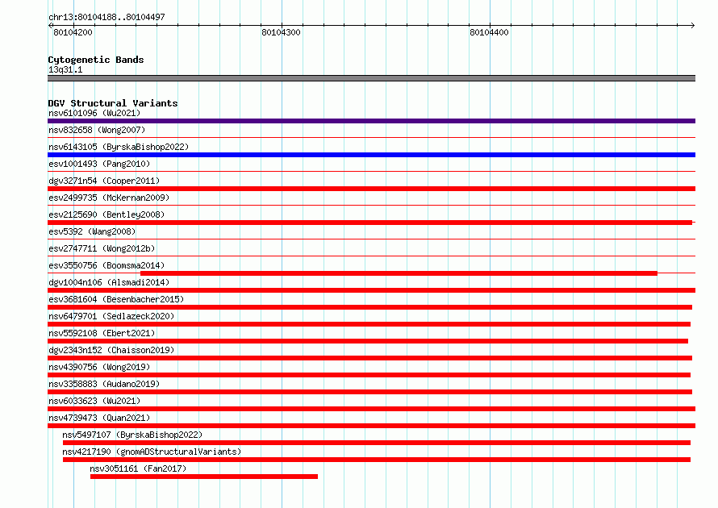Open esv3681604 (Besenbacher2015) variant
718x508 pixels.
[x=116, y=299]
